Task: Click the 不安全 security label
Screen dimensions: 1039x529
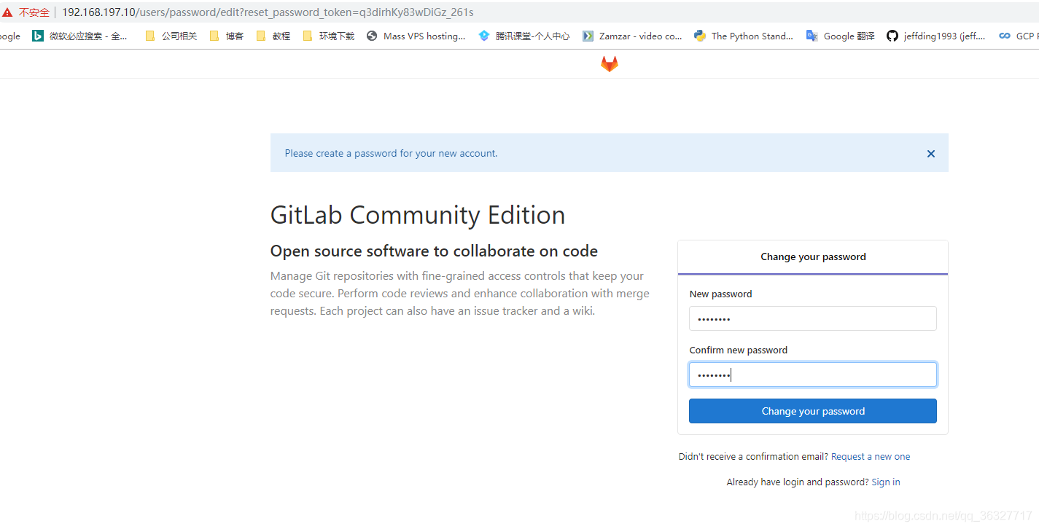Action: 34,12
